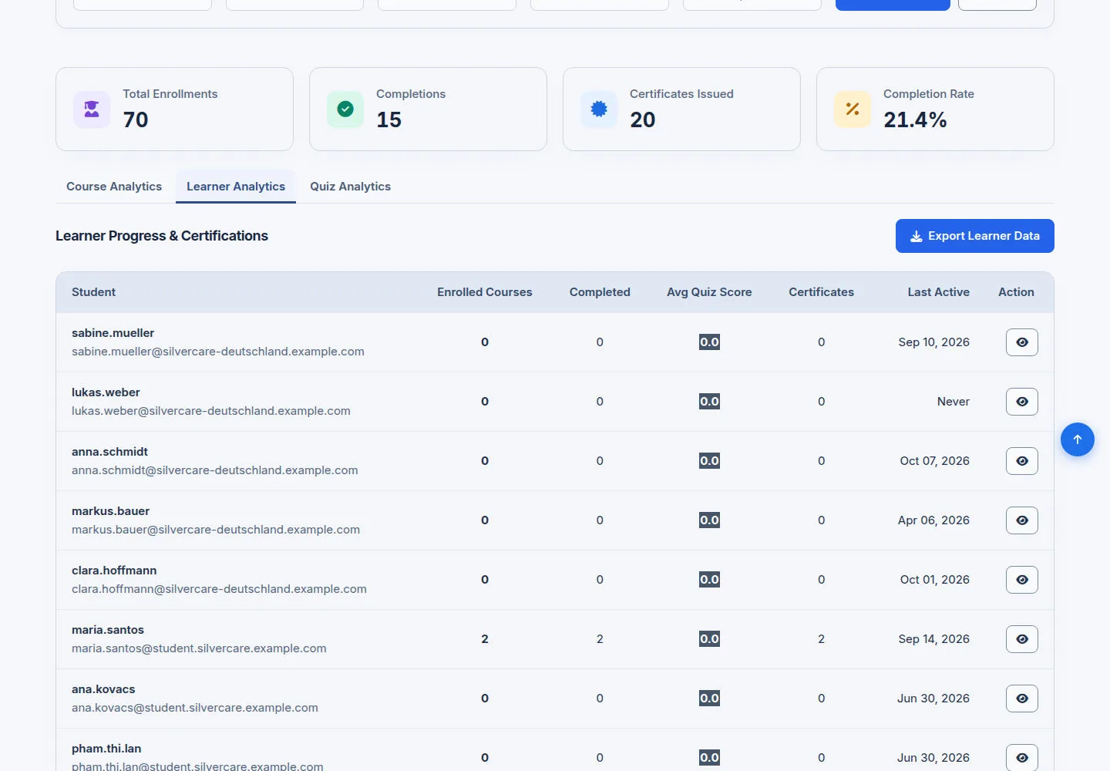1110x771 pixels.
Task: Click the clara.hoffmann student name
Action: (114, 571)
